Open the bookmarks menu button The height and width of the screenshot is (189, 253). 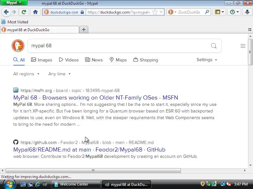(x=219, y=12)
